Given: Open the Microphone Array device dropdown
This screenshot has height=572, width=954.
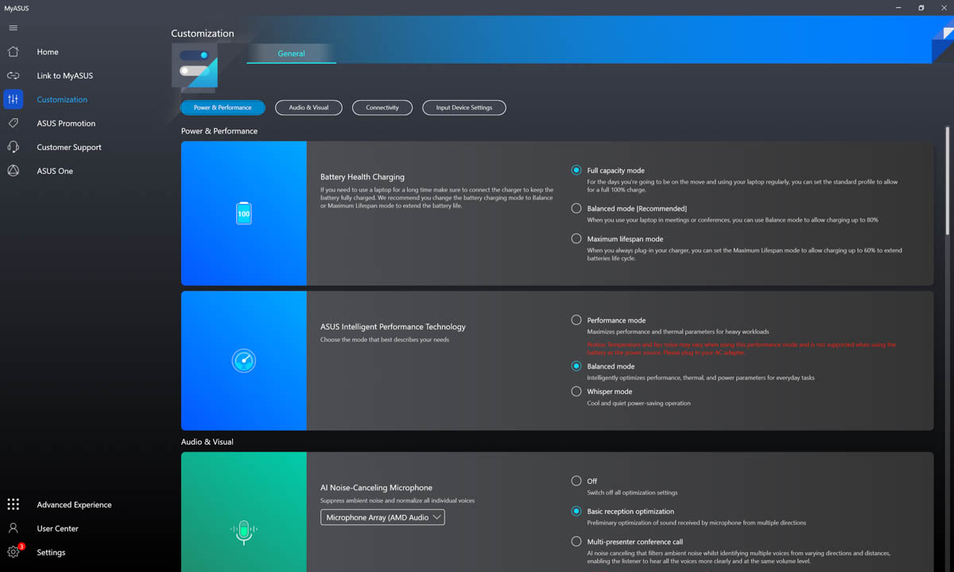Looking at the screenshot, I should coord(382,517).
